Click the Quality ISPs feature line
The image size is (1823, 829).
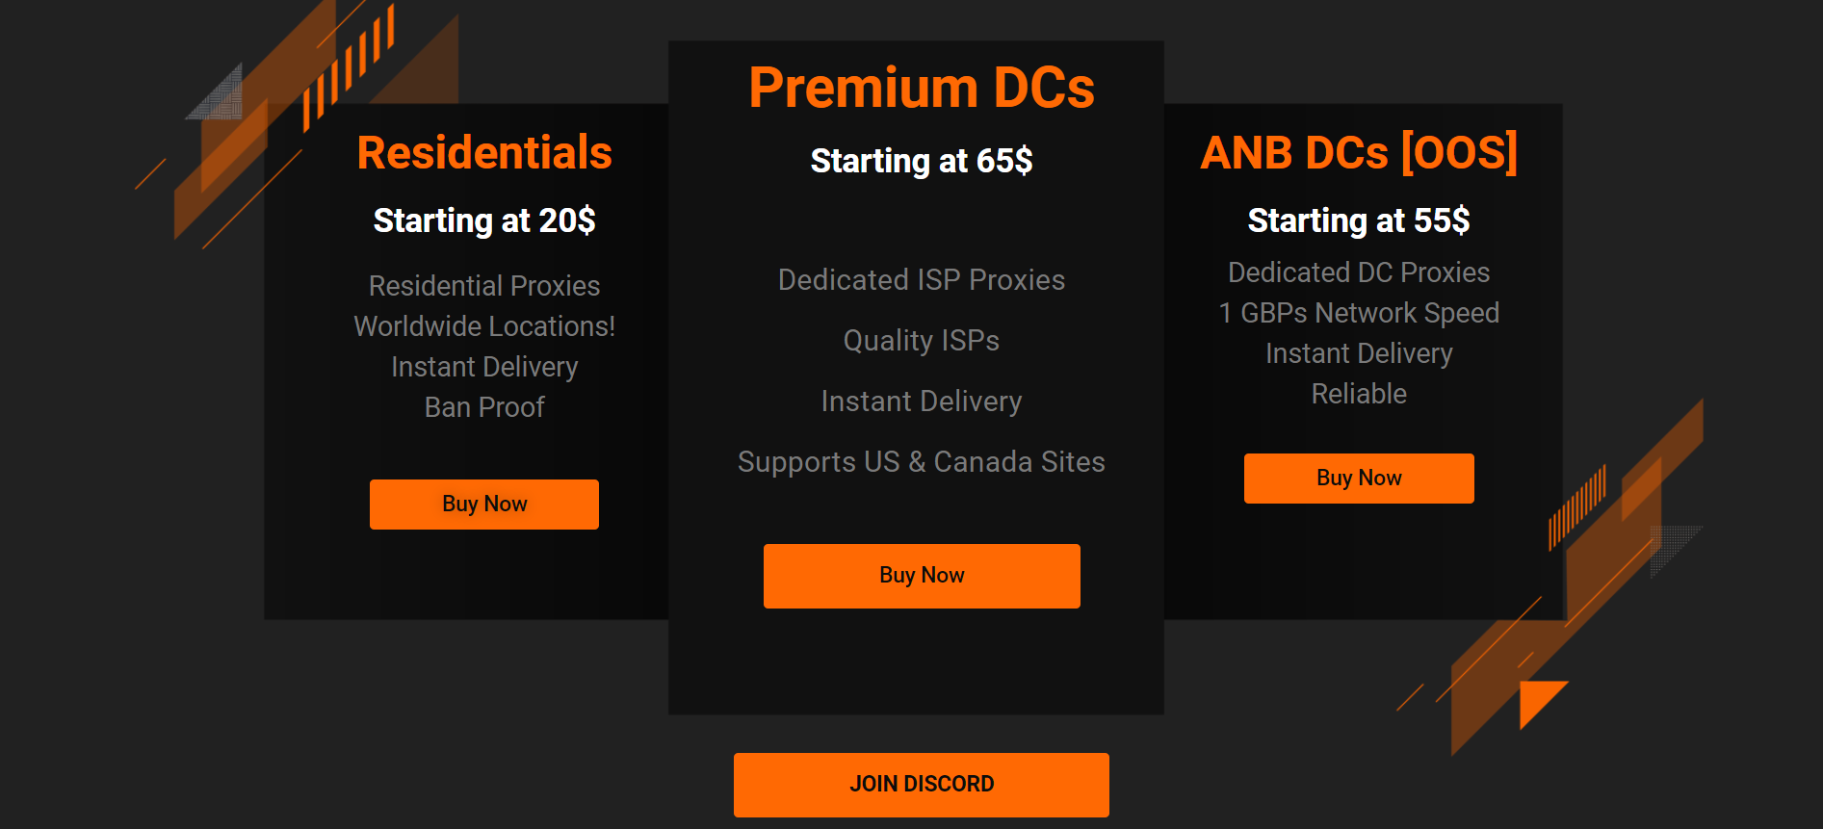coord(921,340)
